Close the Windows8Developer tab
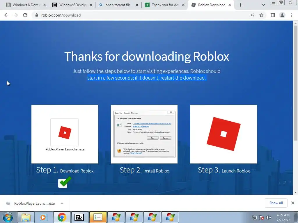This screenshot has width=298, height=223. click(91, 5)
